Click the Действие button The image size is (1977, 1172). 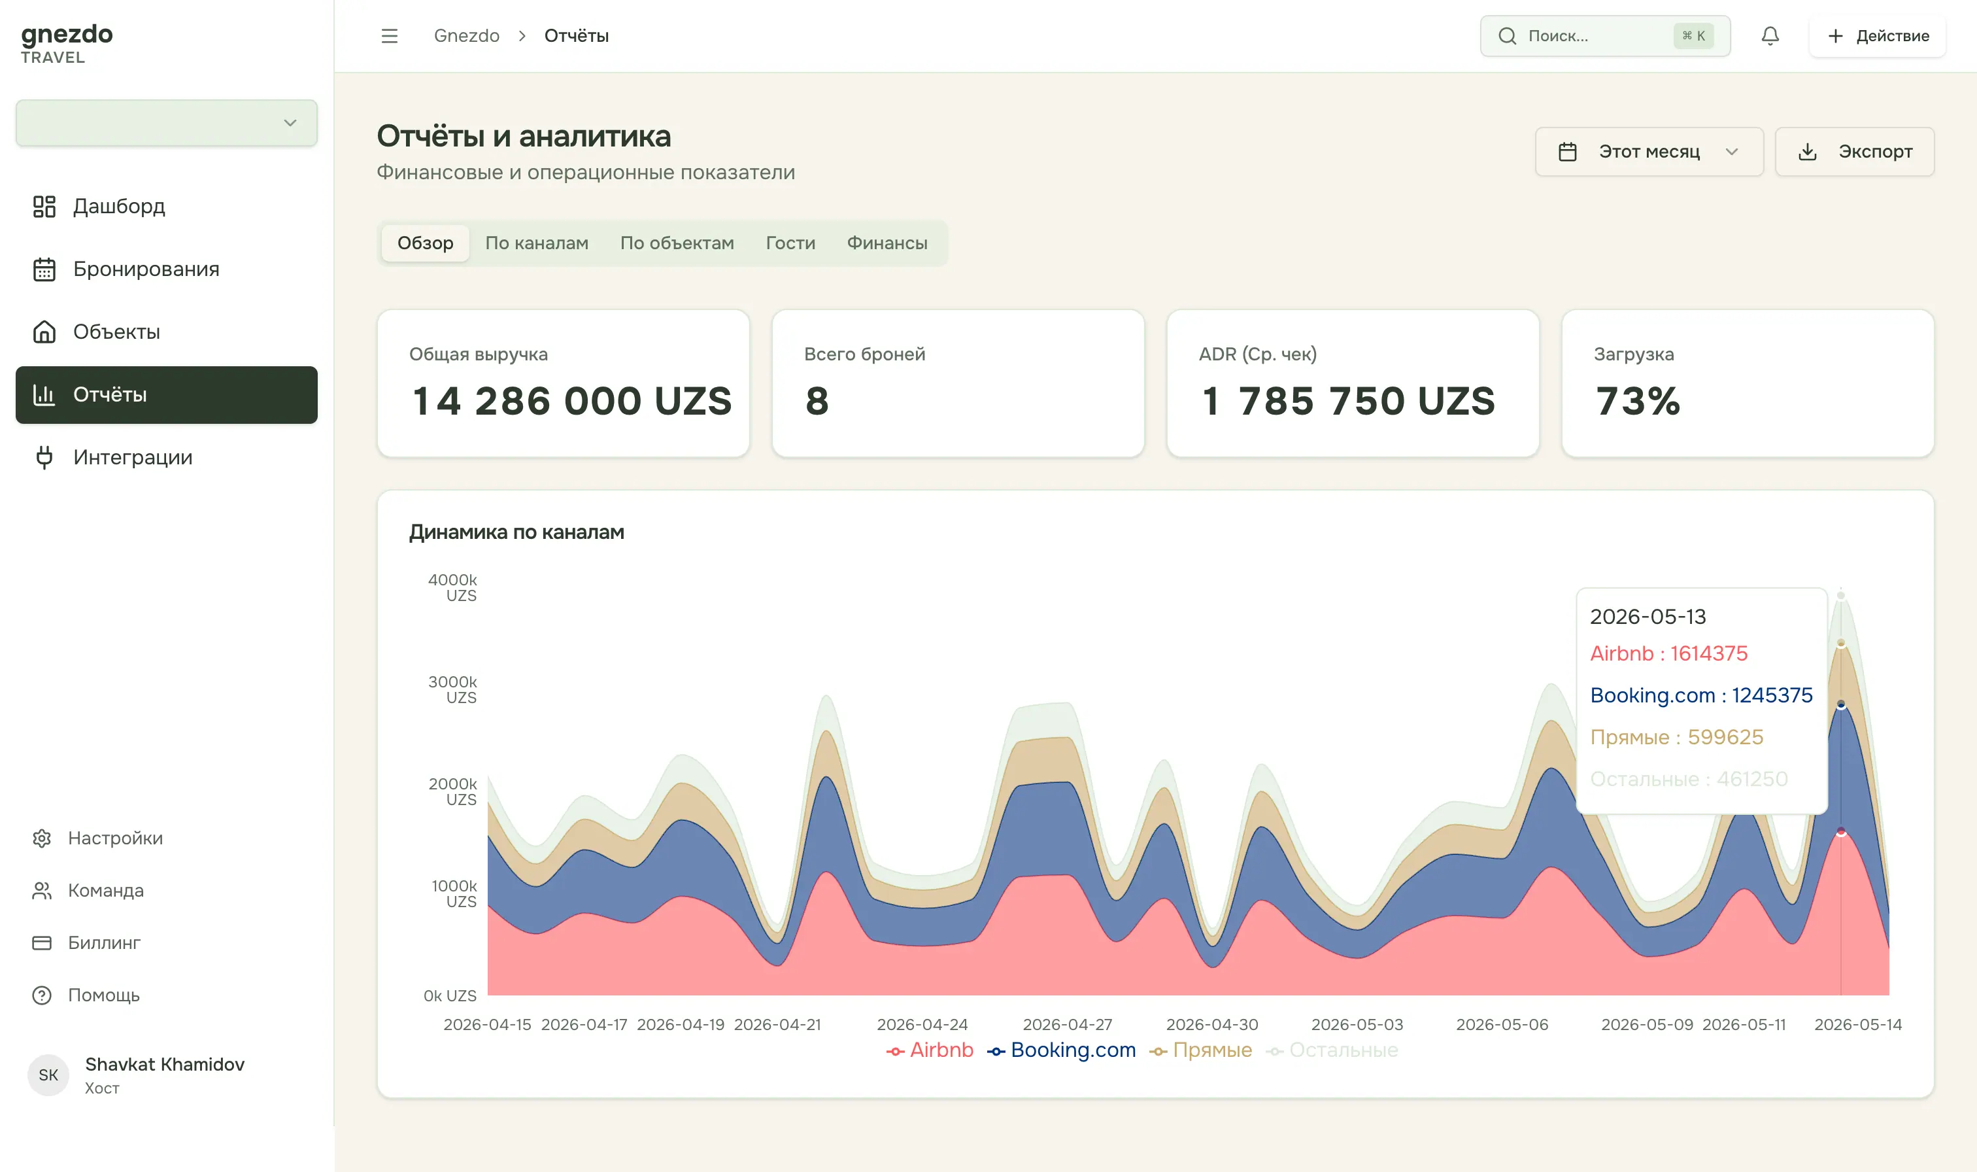(x=1877, y=35)
